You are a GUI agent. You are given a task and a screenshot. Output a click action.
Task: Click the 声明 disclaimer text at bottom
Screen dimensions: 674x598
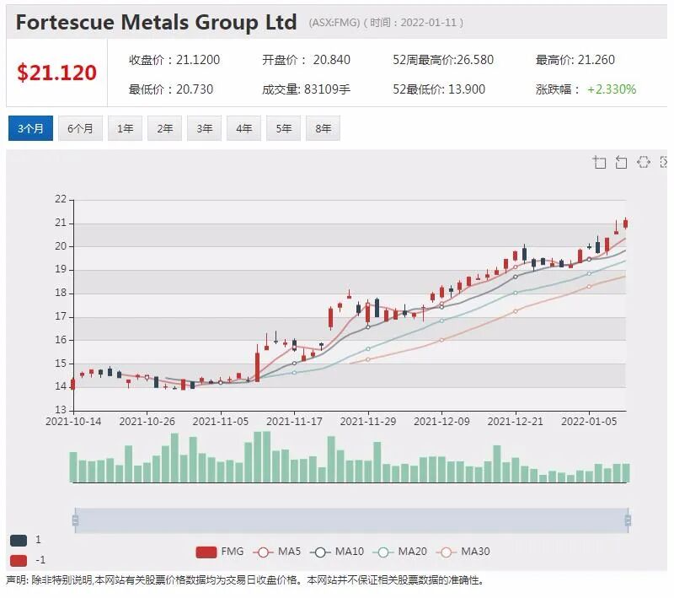click(x=245, y=580)
